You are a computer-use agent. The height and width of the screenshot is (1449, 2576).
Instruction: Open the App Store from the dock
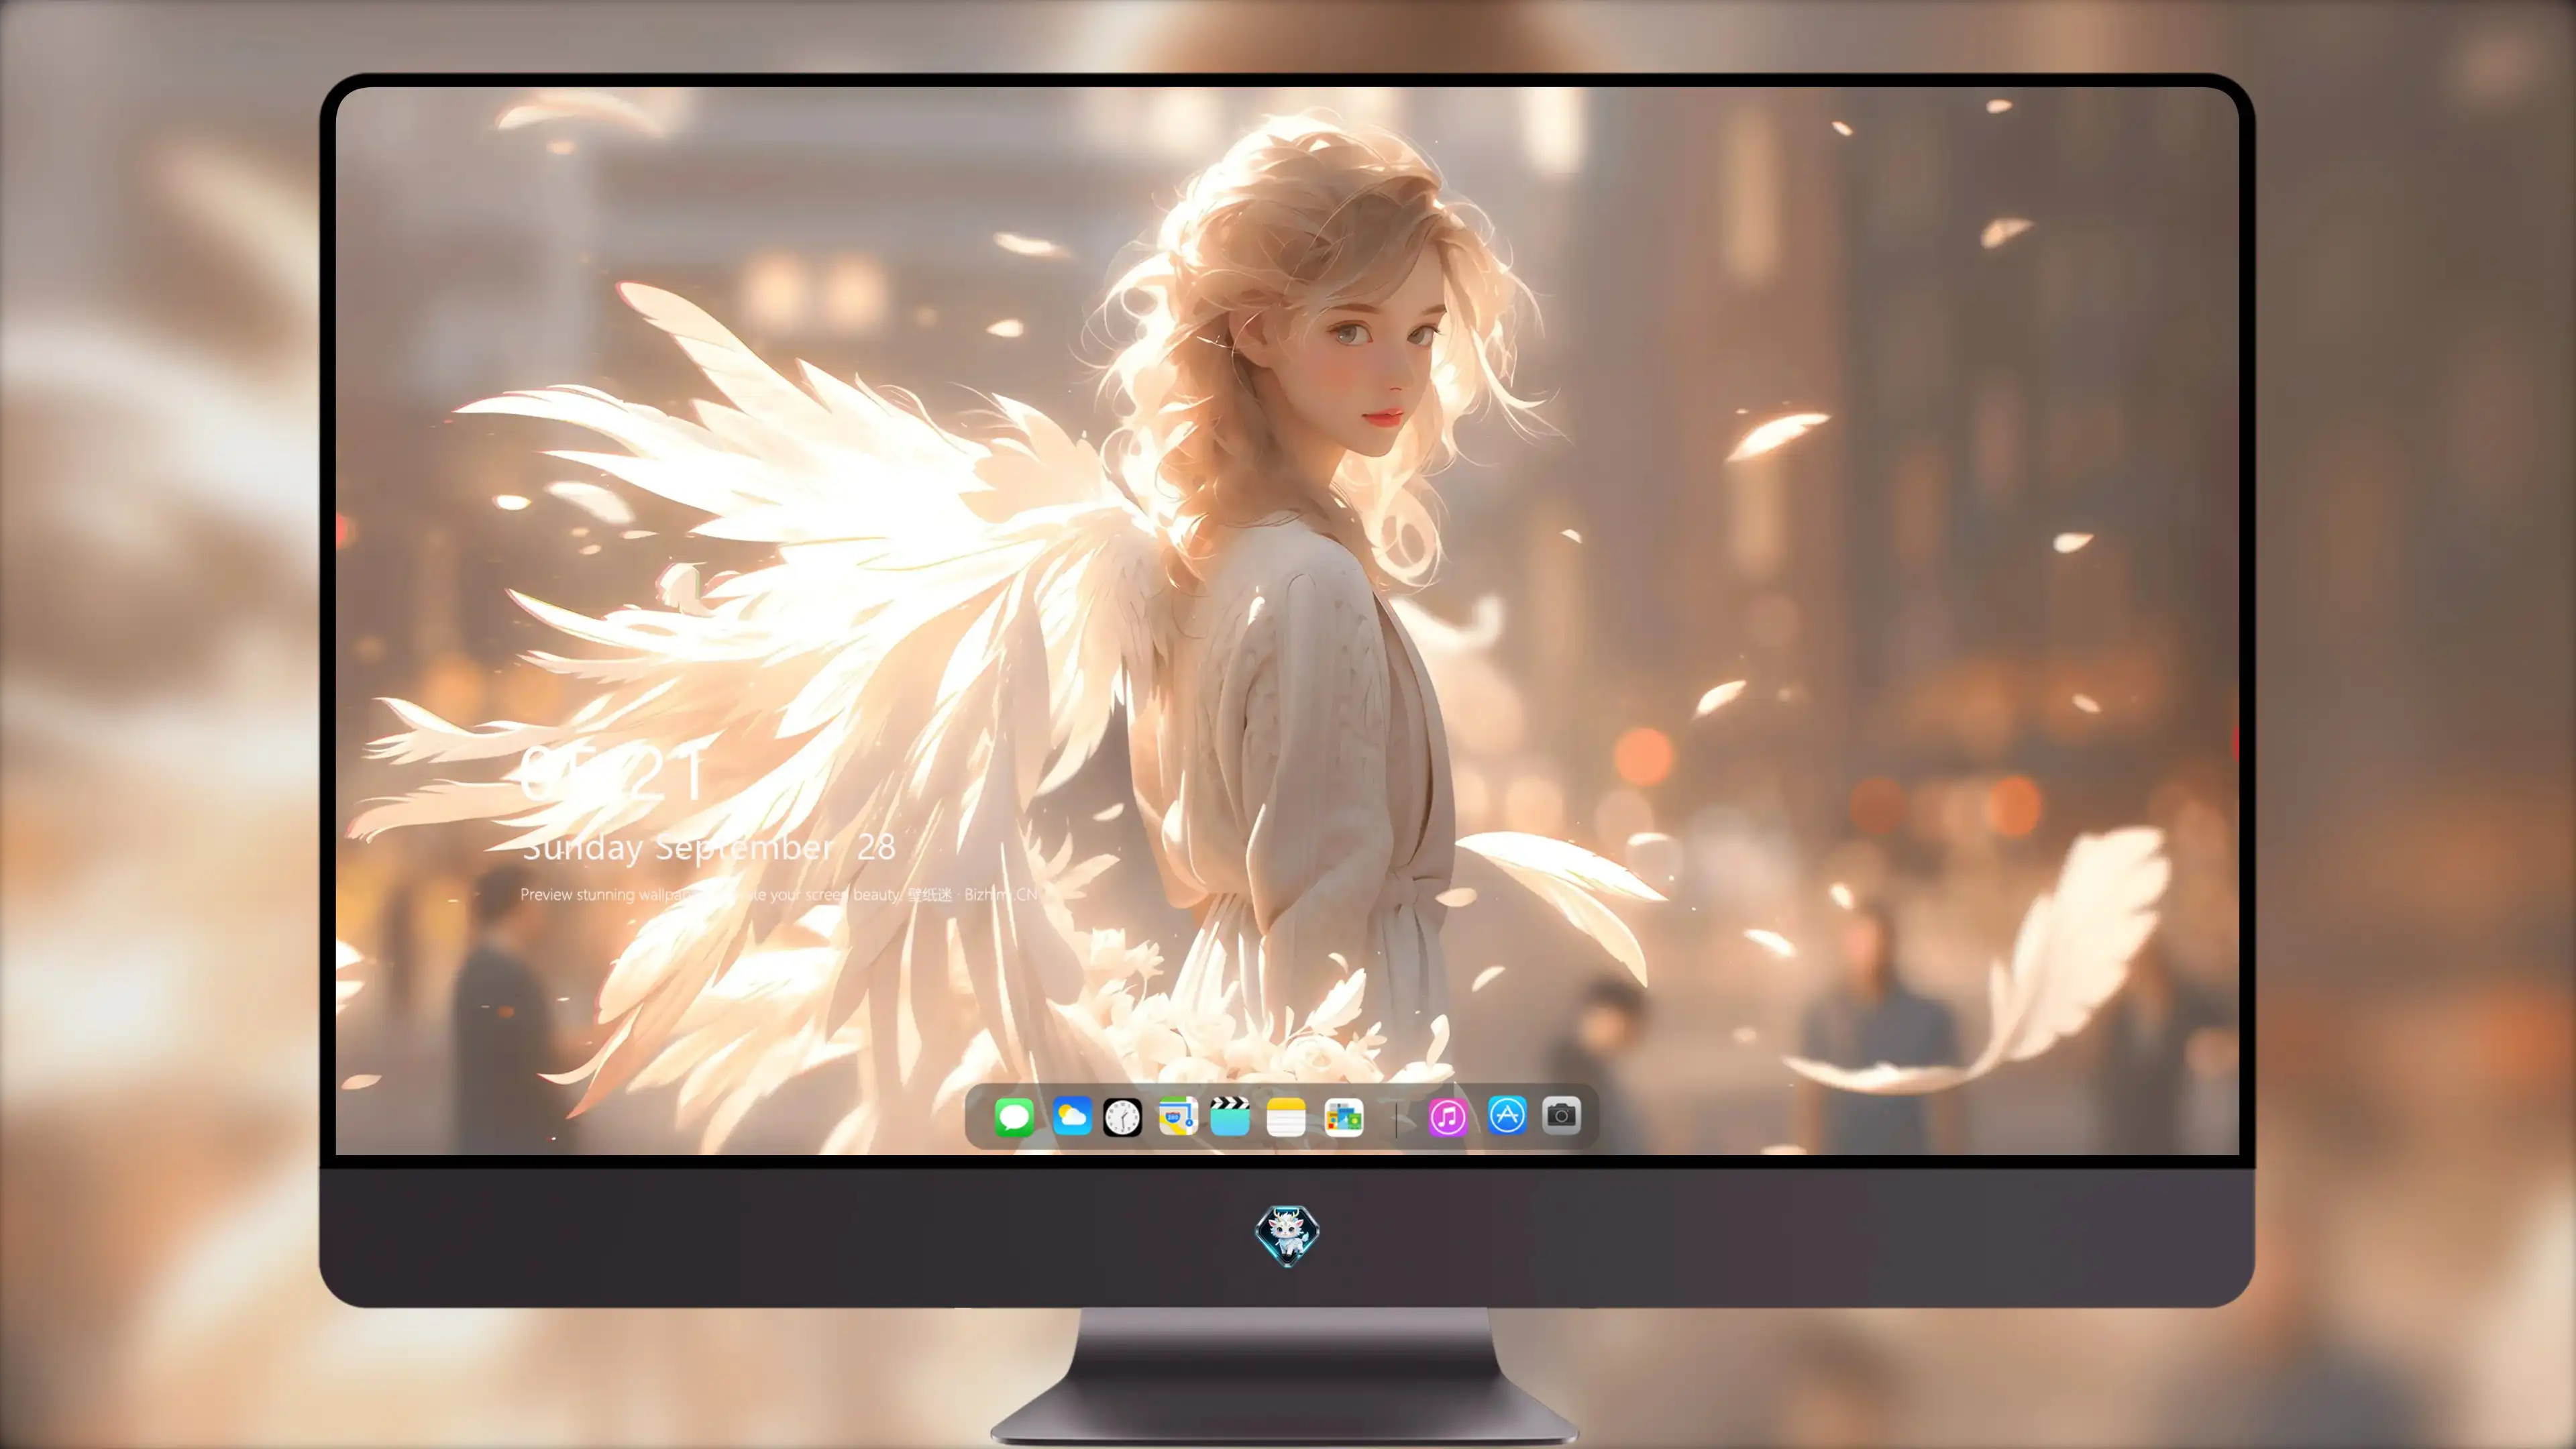click(1507, 1115)
